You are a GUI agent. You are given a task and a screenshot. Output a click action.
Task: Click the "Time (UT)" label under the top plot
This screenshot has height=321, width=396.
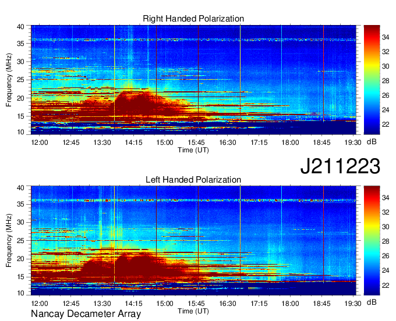tap(193, 150)
